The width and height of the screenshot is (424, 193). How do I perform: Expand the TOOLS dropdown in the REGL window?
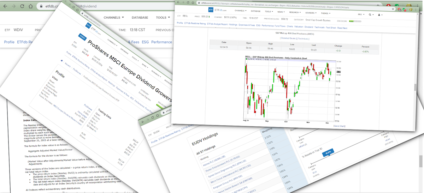click(269, 12)
